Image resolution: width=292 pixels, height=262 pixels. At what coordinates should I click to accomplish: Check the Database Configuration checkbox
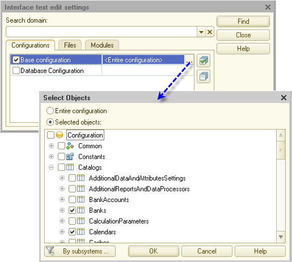[x=16, y=71]
